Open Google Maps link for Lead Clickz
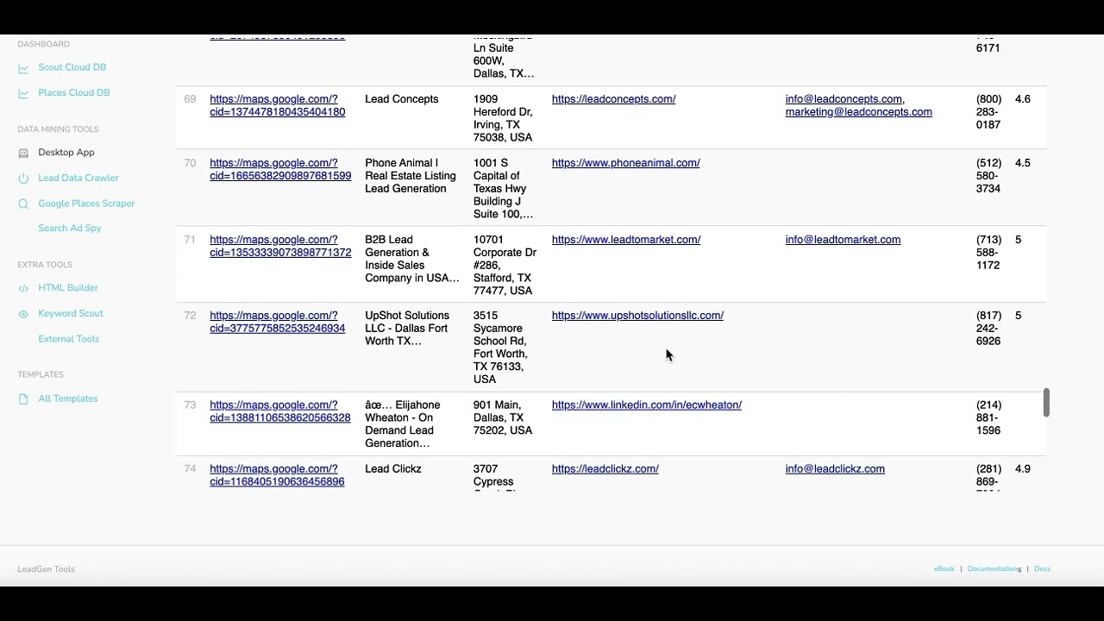The image size is (1104, 621). click(x=277, y=475)
